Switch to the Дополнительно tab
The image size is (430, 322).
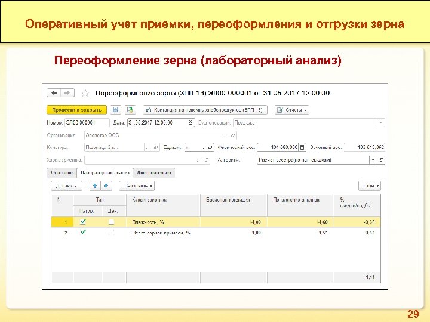[x=154, y=173]
